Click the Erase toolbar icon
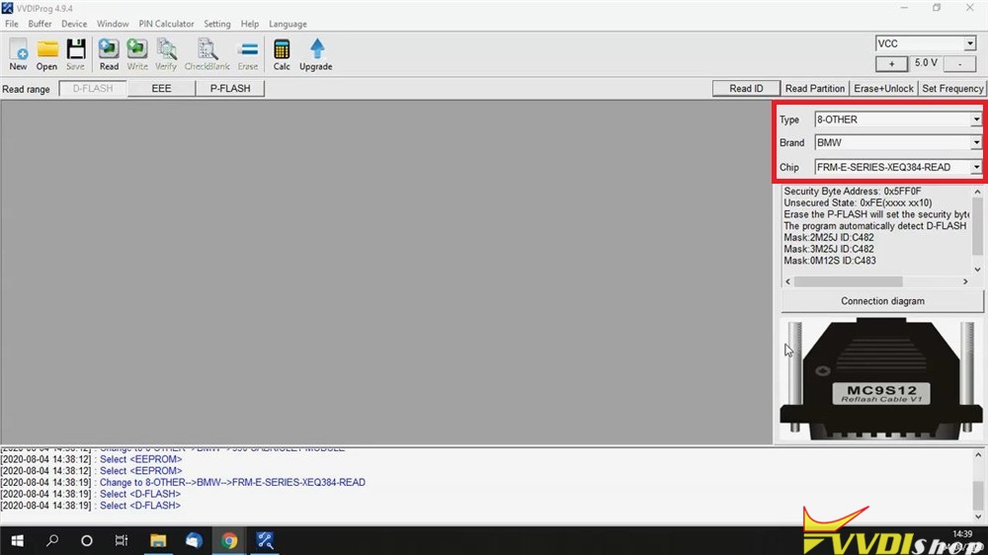 248,54
